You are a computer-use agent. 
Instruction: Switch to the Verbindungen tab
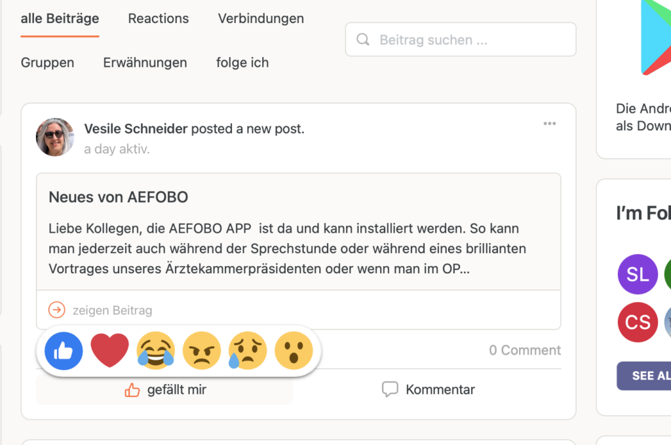tap(261, 18)
